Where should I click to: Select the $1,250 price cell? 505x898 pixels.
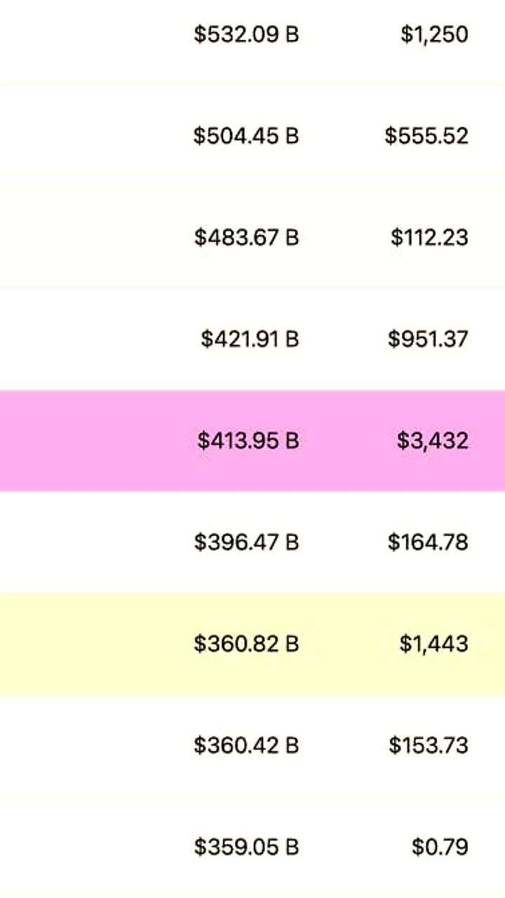pyautogui.click(x=434, y=34)
